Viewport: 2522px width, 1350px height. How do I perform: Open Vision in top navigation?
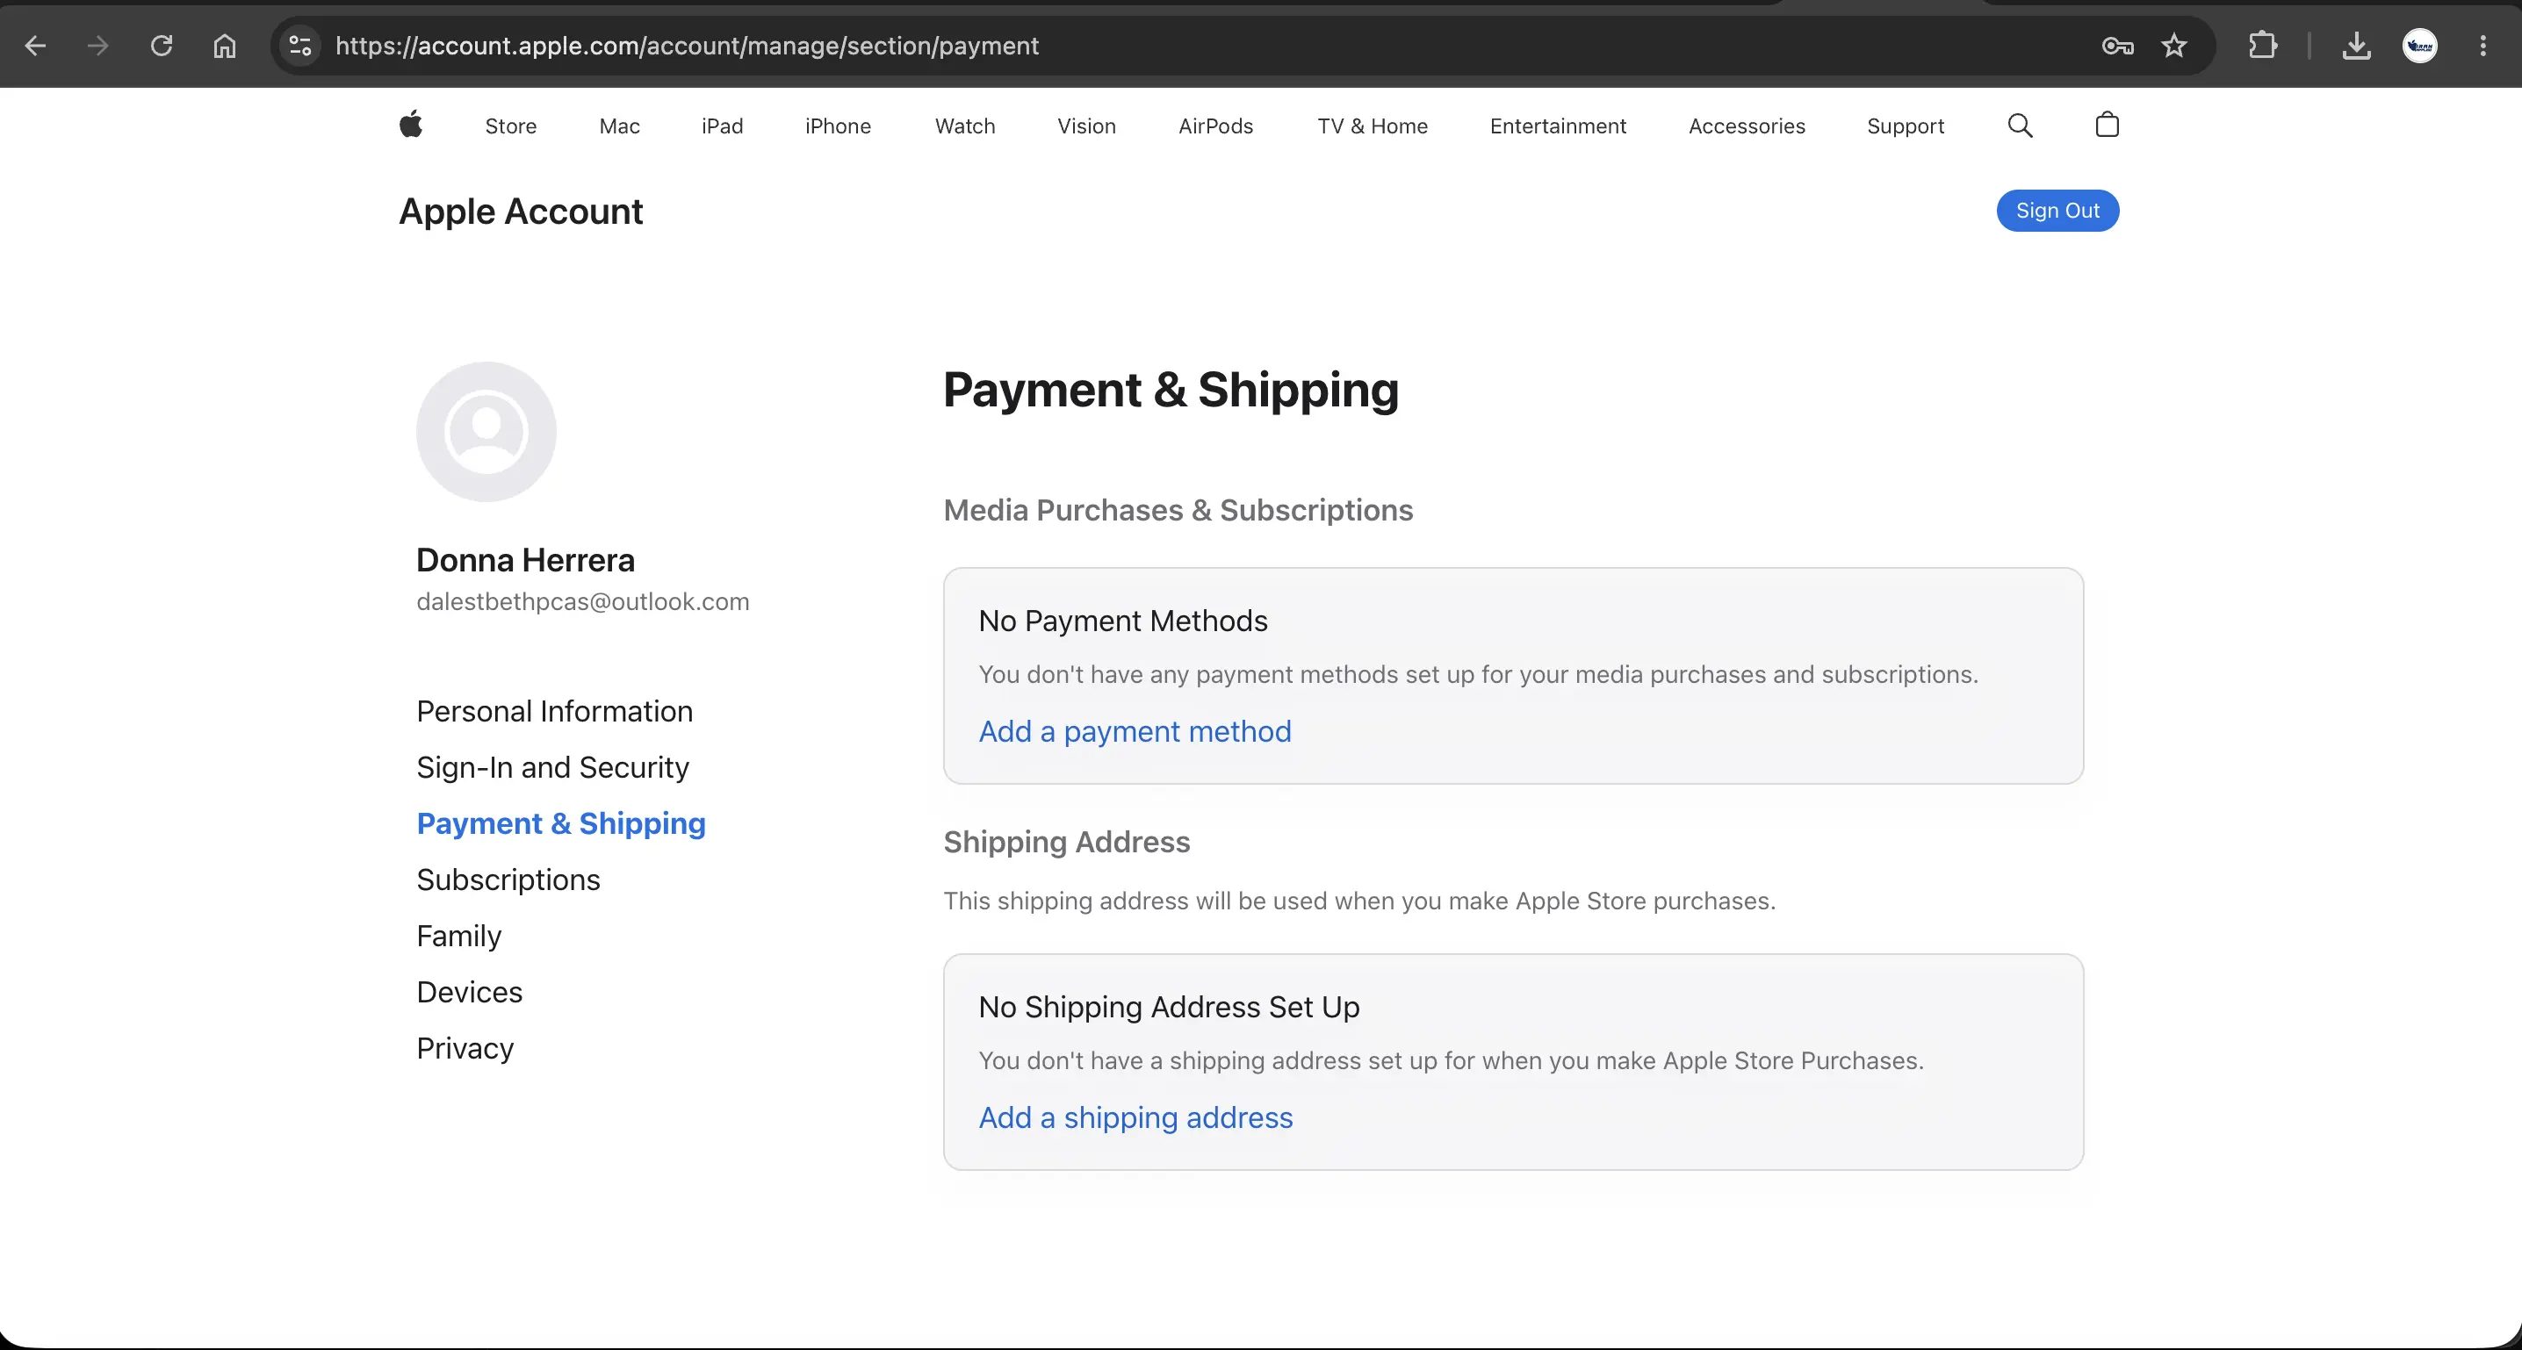click(1087, 126)
